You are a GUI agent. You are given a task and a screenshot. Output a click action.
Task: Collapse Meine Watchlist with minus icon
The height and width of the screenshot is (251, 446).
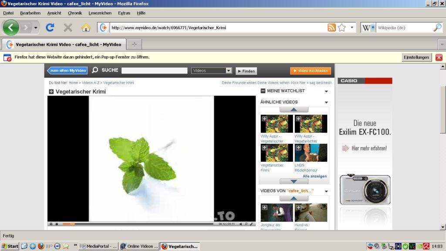click(x=263, y=91)
